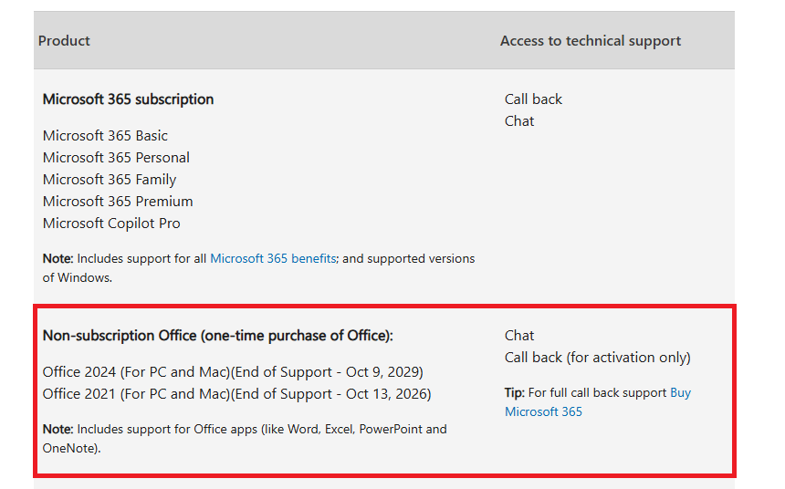Screen dimensions: 785x489
Task: Click Chat in Microsoft 365 subscription row
Action: (x=519, y=121)
